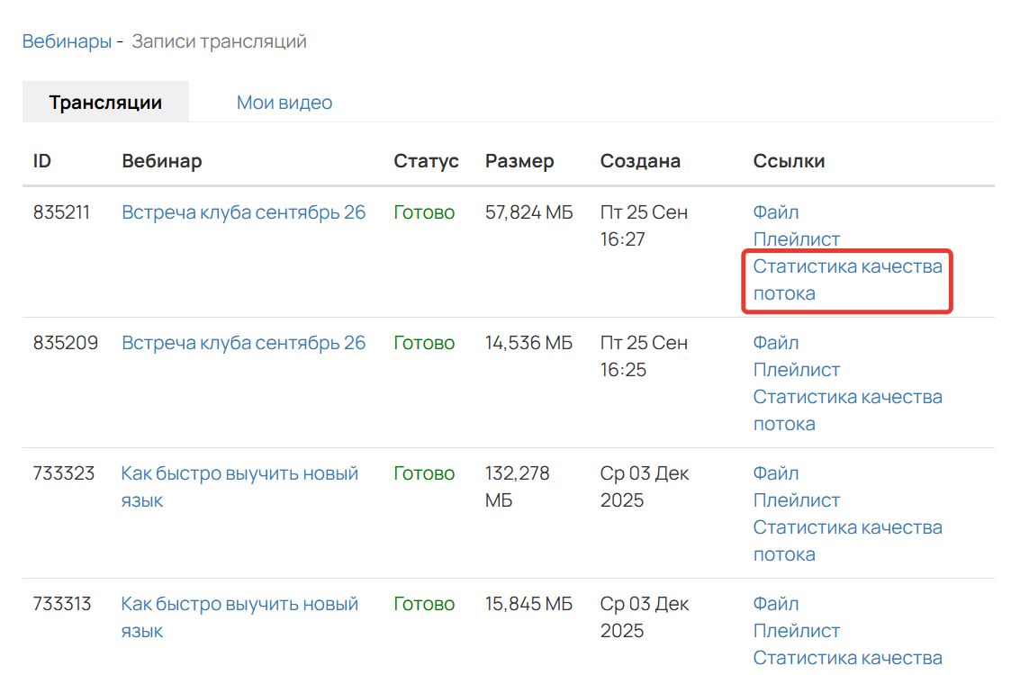Click Файл link for recording 733313
Screen dimensions: 1029x675
pyautogui.click(x=776, y=604)
